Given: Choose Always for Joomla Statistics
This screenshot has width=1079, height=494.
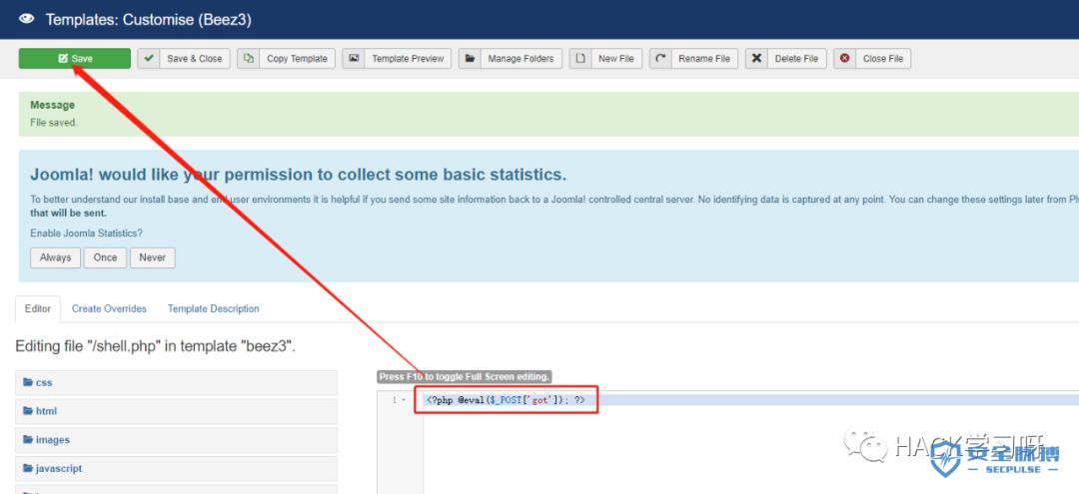Looking at the screenshot, I should 56,257.
